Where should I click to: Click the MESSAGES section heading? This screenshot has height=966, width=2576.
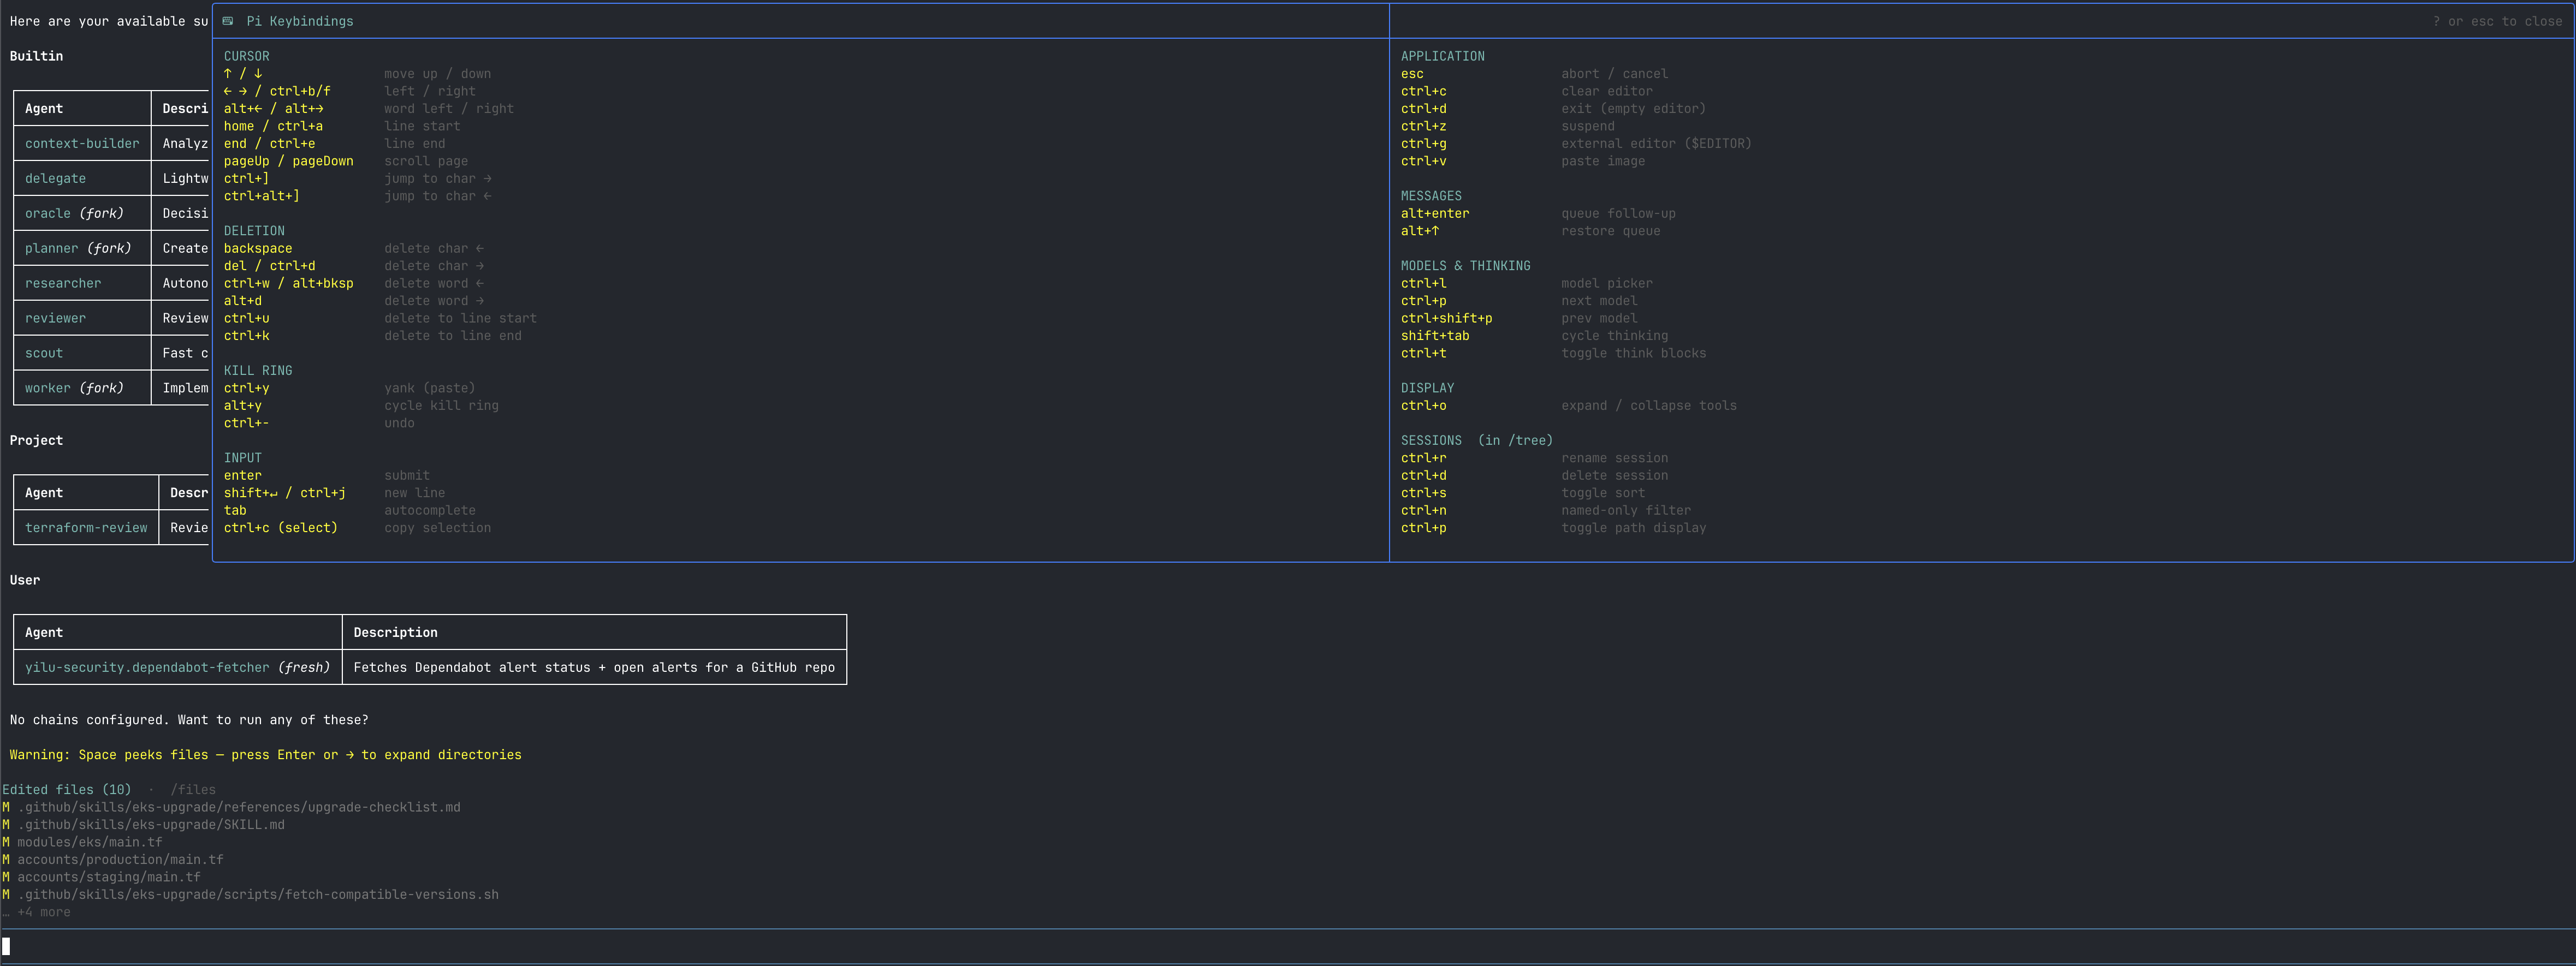pos(1431,196)
